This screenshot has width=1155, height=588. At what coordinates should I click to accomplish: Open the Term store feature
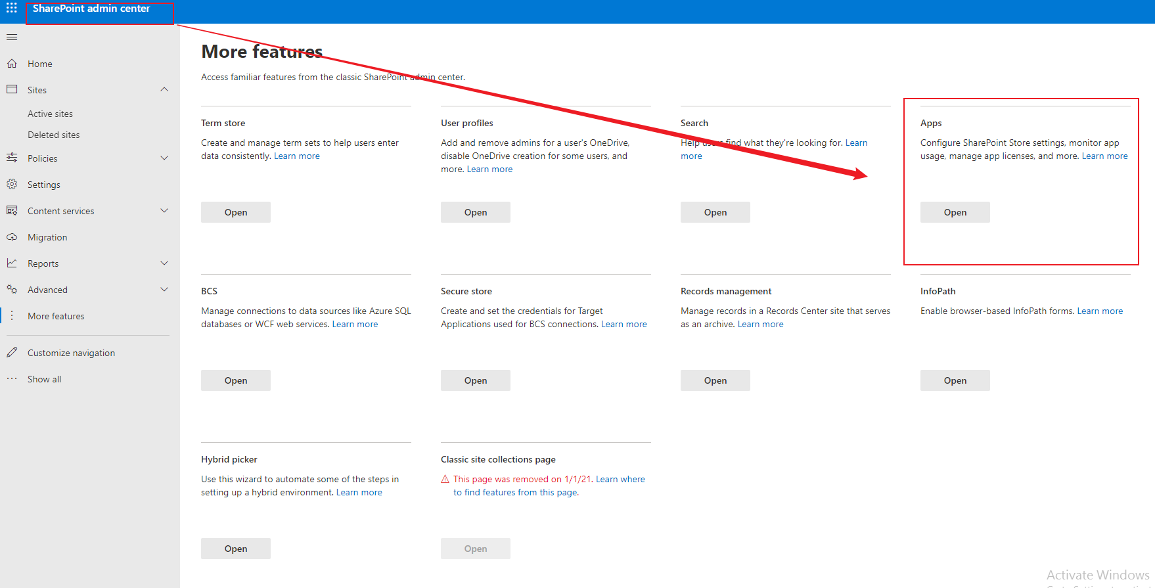236,212
